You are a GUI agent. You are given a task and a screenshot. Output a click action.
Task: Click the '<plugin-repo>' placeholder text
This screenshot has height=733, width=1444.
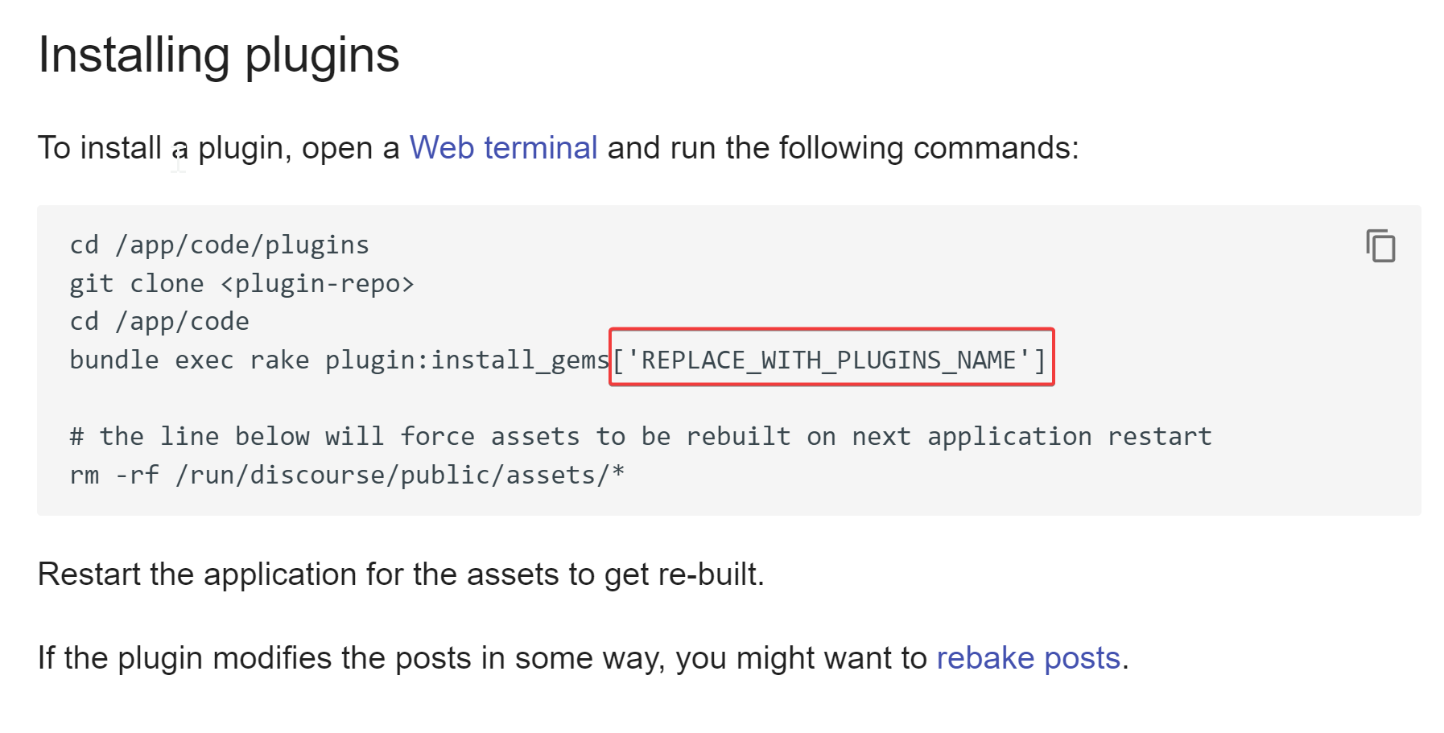(317, 283)
